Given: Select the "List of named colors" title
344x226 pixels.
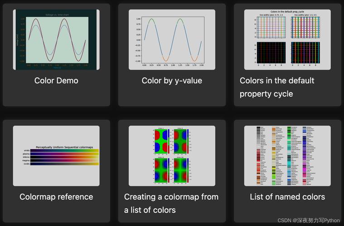Looking at the screenshot, I should click(x=287, y=197).
